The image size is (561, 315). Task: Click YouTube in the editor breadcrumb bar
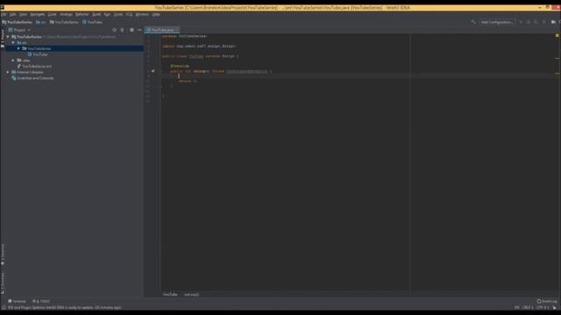[x=170, y=295]
